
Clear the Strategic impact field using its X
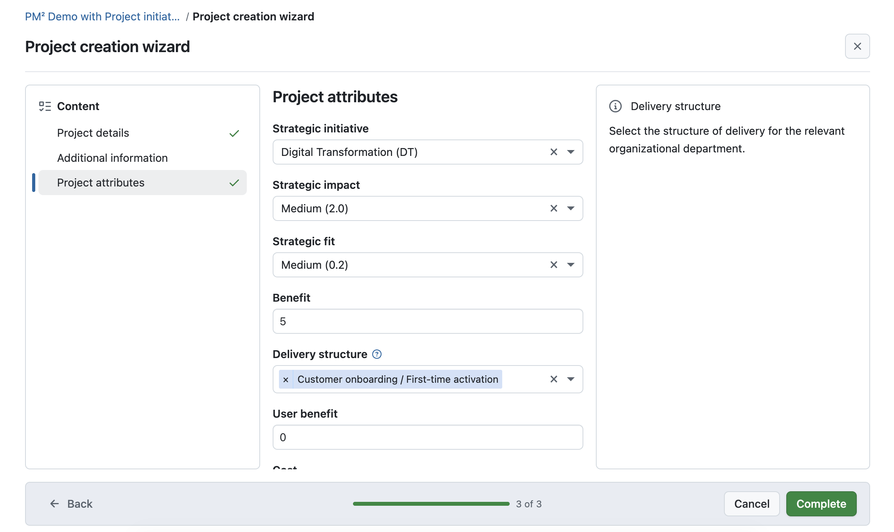(x=554, y=208)
